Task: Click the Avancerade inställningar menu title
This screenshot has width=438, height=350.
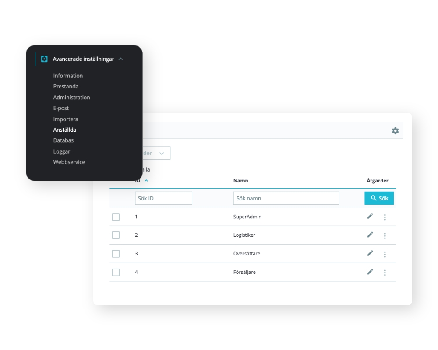Action: (83, 59)
